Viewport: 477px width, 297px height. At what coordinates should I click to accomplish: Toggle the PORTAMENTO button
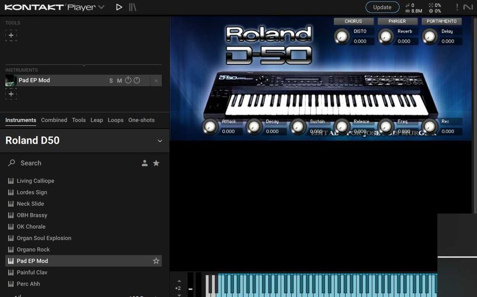(x=441, y=21)
